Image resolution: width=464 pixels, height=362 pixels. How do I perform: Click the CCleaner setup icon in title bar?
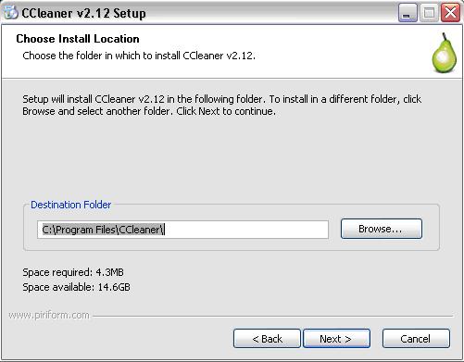click(x=10, y=12)
